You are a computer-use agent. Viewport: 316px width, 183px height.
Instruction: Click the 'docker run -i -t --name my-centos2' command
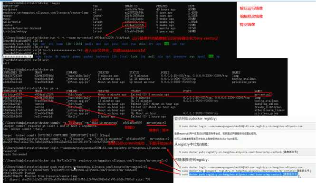pos(67,37)
